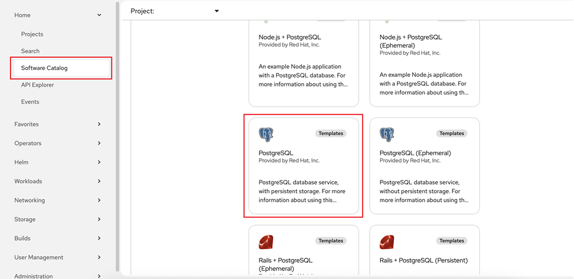The image size is (574, 279).
Task: Click 'with persistent storage' description text
Action: point(288,191)
